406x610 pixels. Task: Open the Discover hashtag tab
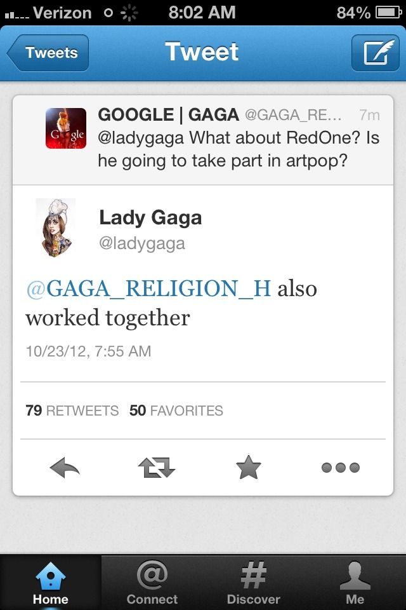pyautogui.click(x=253, y=583)
